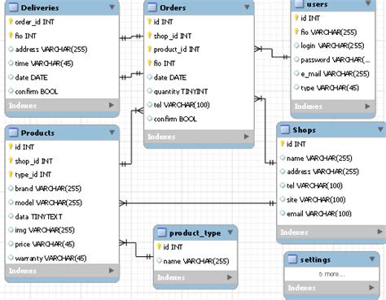
Task: Expand Indexes section of product_type table
Action: click(230, 277)
